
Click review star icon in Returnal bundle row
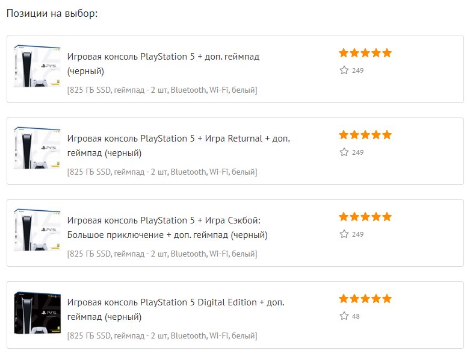click(x=344, y=152)
